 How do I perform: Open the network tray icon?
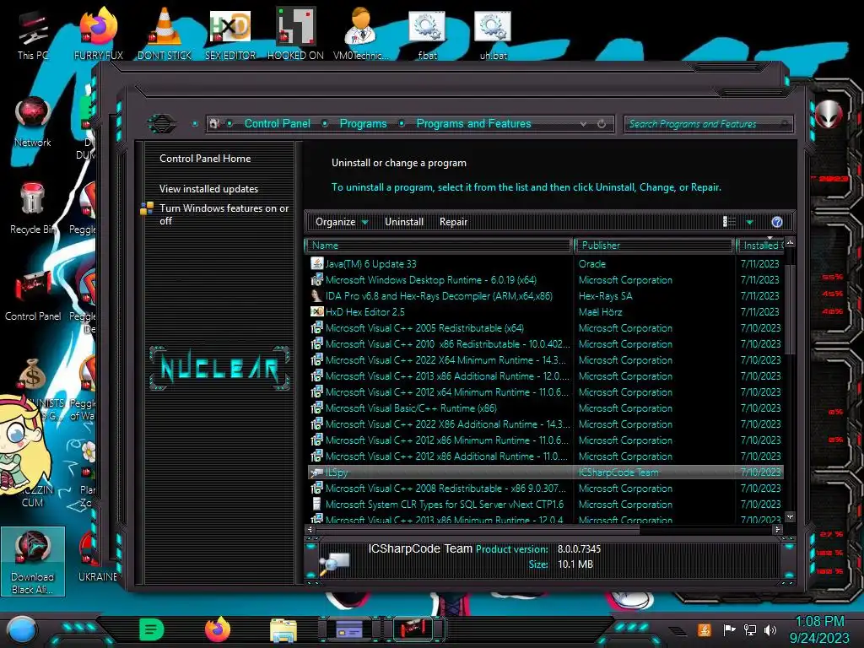(750, 629)
